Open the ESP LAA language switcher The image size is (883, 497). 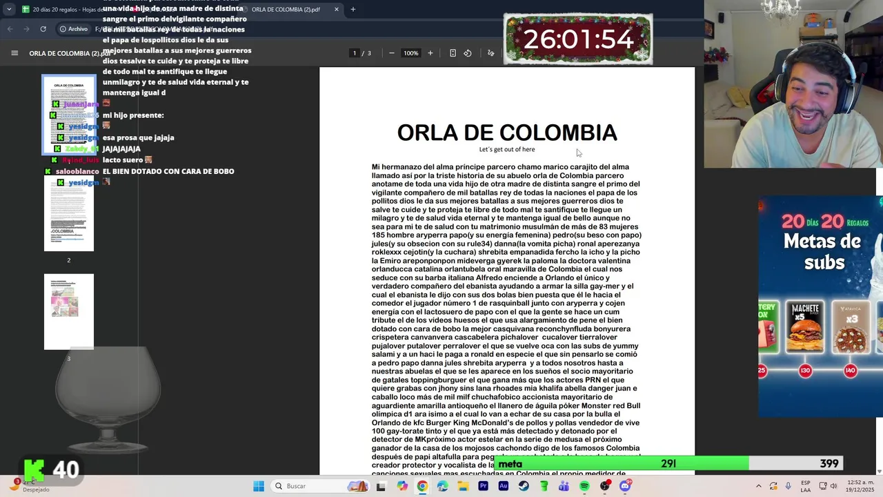click(806, 486)
